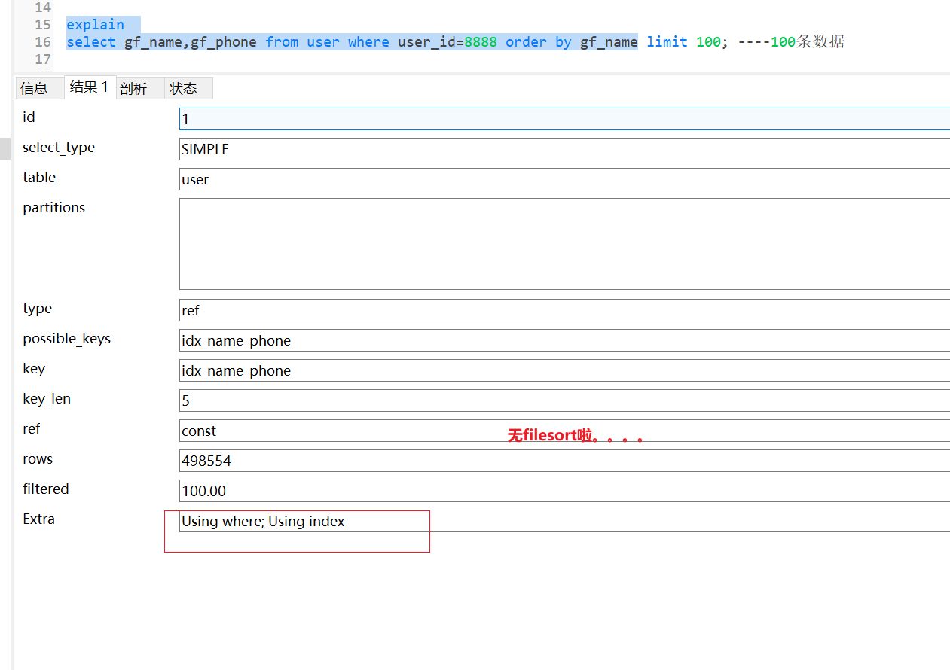Click user_id in the SQL query
950x670 pixels.
[427, 42]
